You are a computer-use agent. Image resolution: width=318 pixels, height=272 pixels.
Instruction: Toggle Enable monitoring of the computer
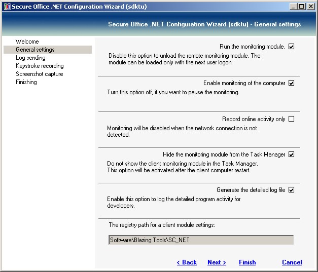click(x=291, y=83)
